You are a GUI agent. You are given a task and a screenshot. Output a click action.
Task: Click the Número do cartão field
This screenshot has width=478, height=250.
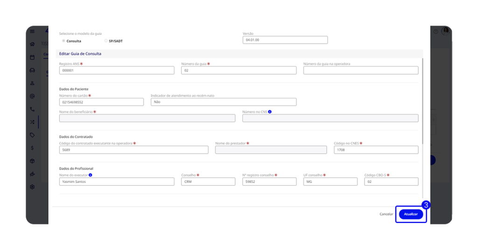click(101, 102)
